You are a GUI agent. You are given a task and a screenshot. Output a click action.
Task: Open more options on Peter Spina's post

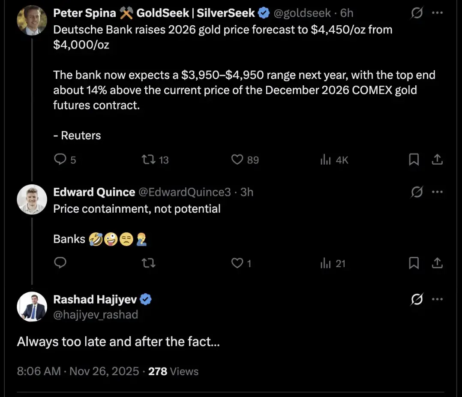point(437,13)
